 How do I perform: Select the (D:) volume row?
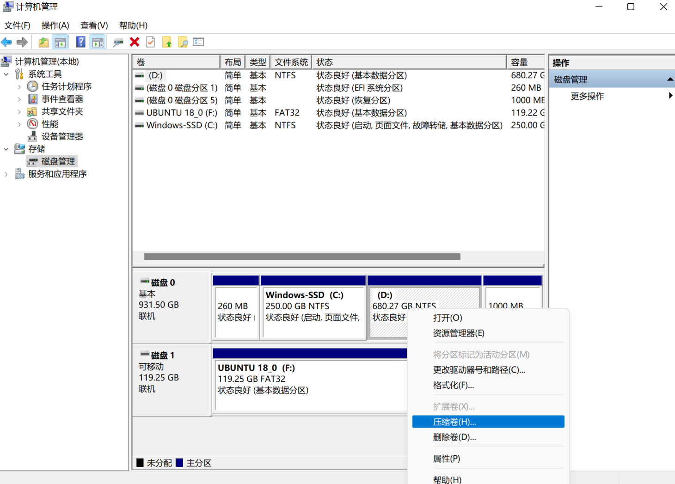(339, 75)
